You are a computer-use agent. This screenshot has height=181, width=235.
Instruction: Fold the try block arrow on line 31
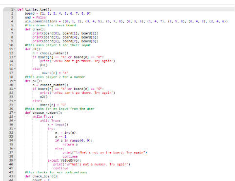pos(15,128)
